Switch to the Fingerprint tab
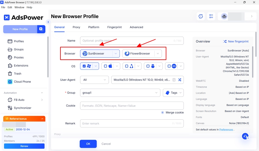Viewport: 259px width, 151px height. pos(115,27)
